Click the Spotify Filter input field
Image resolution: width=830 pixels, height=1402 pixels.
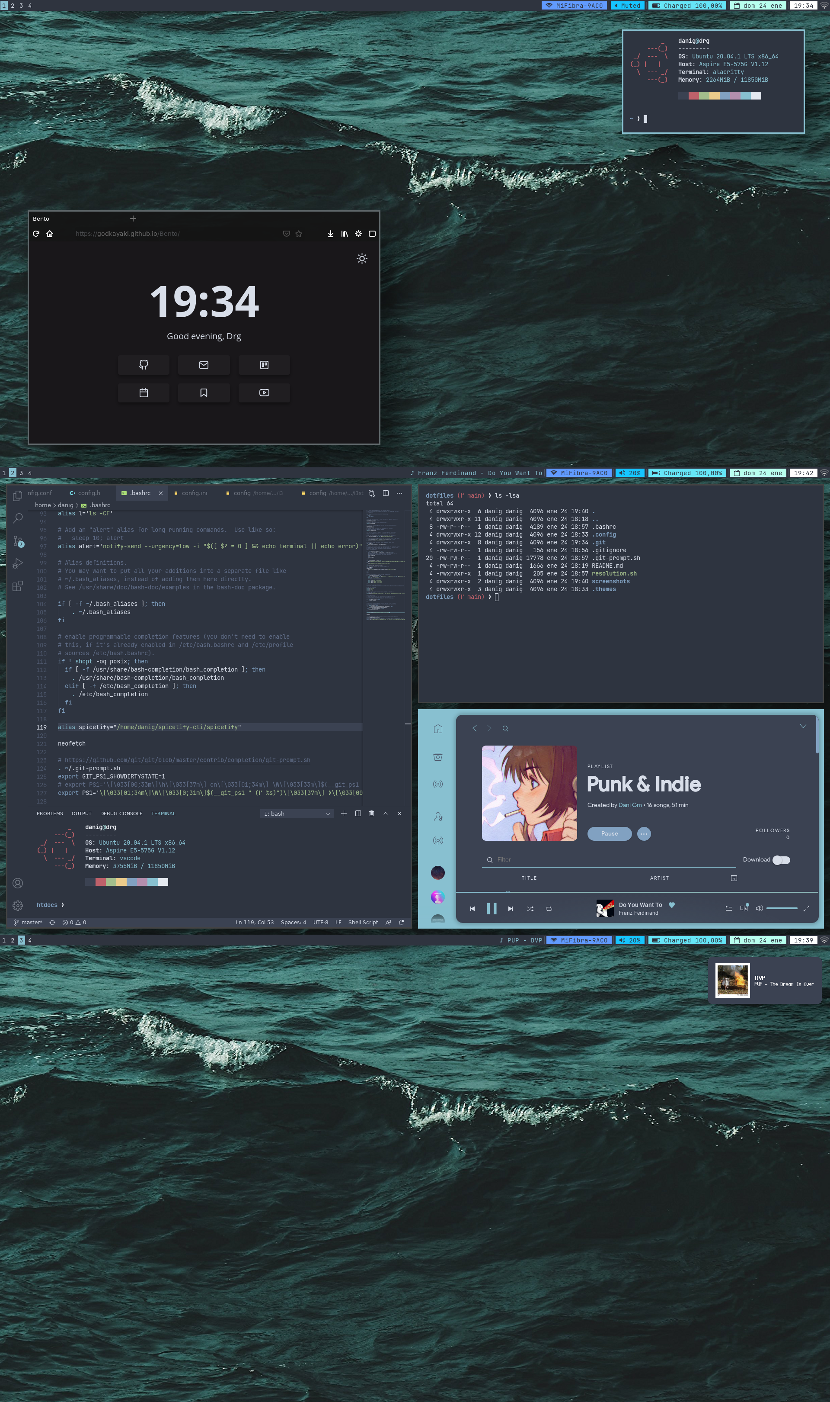click(609, 860)
